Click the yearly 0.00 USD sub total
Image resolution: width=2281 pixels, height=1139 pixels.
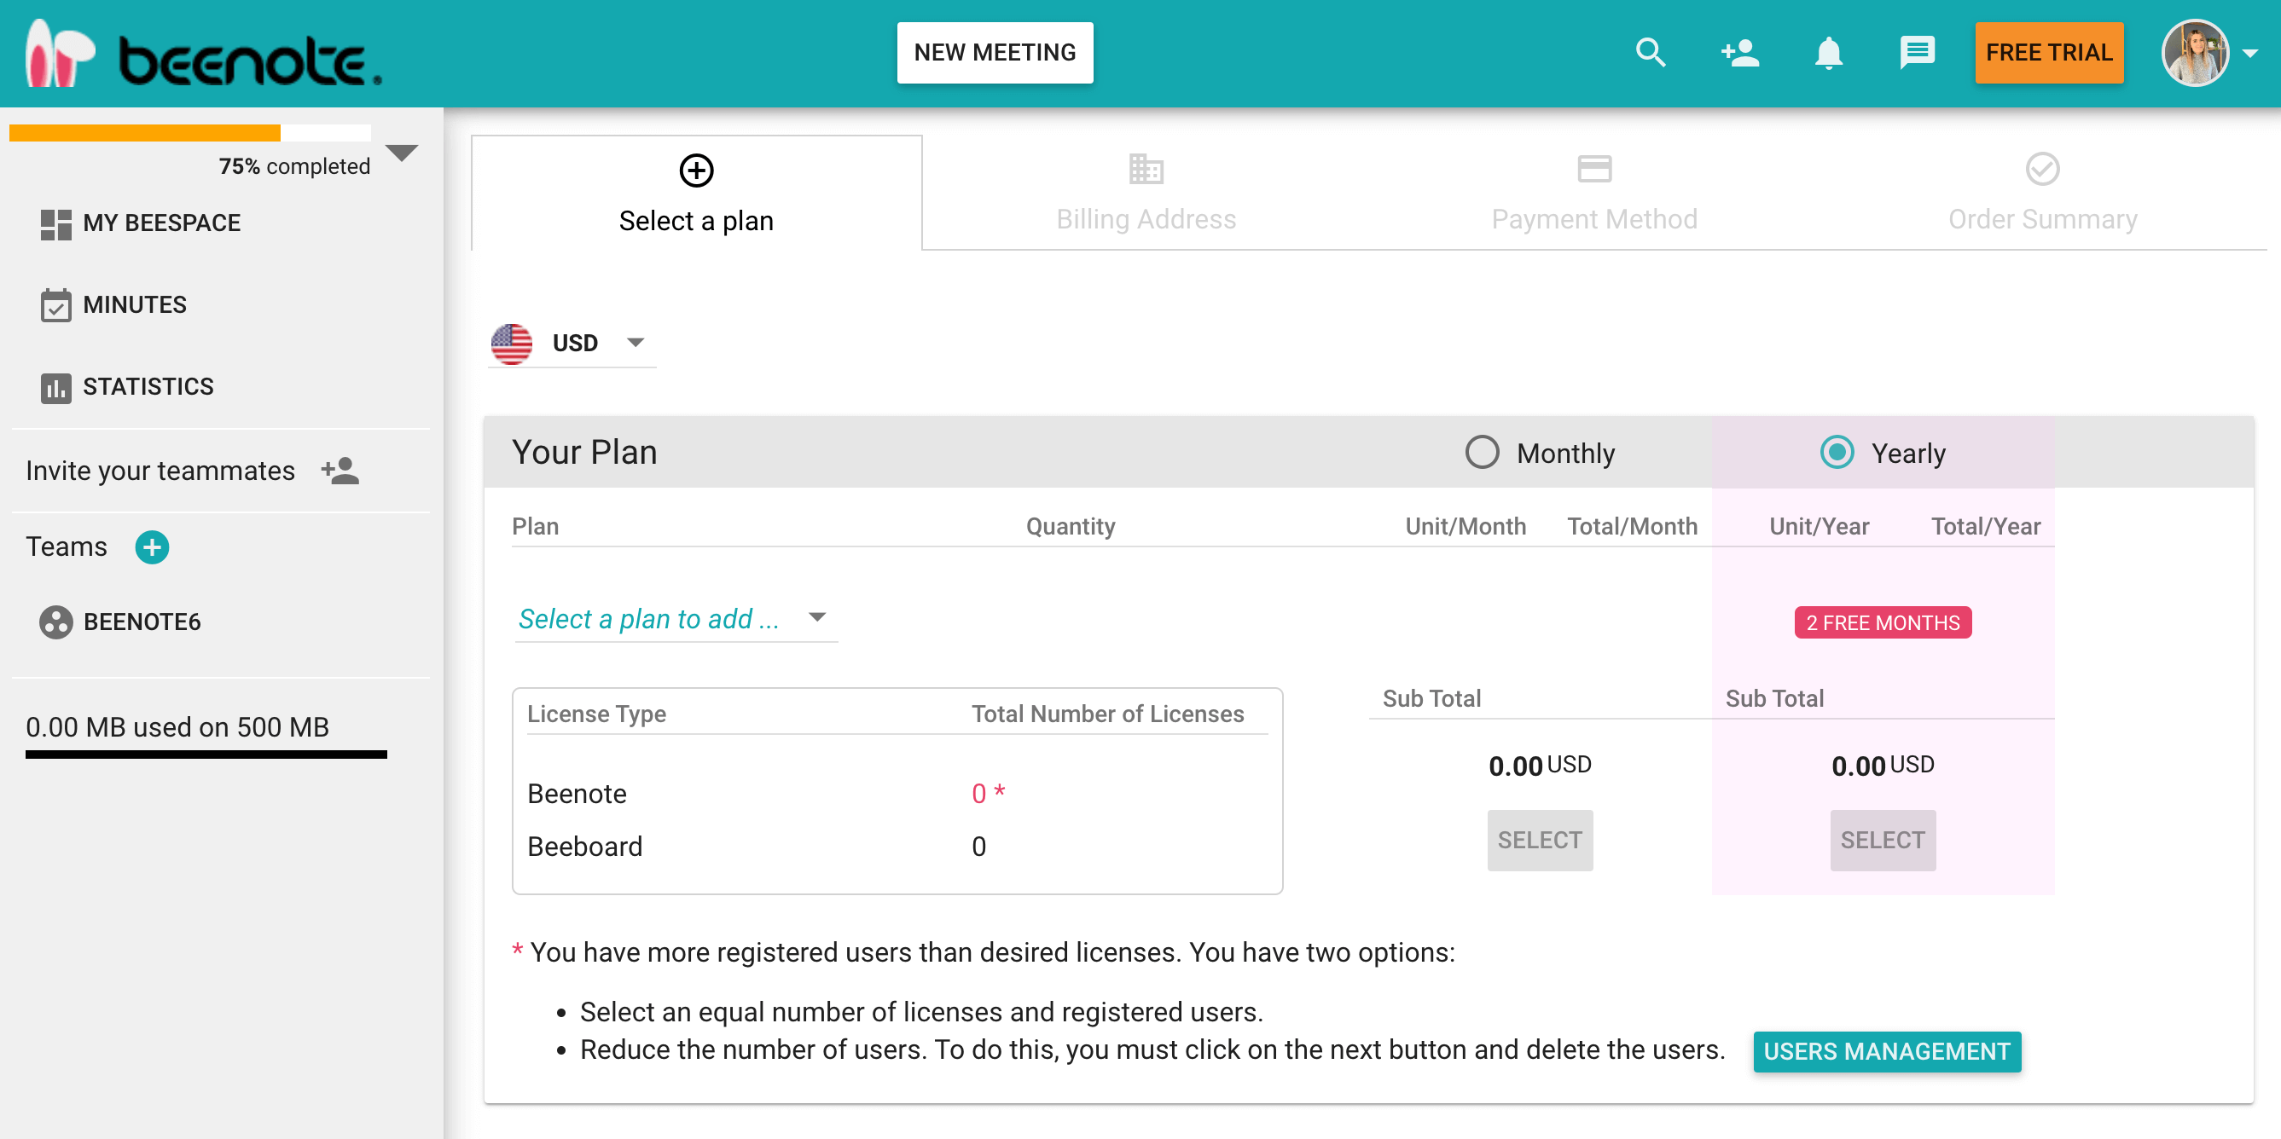point(1882,766)
